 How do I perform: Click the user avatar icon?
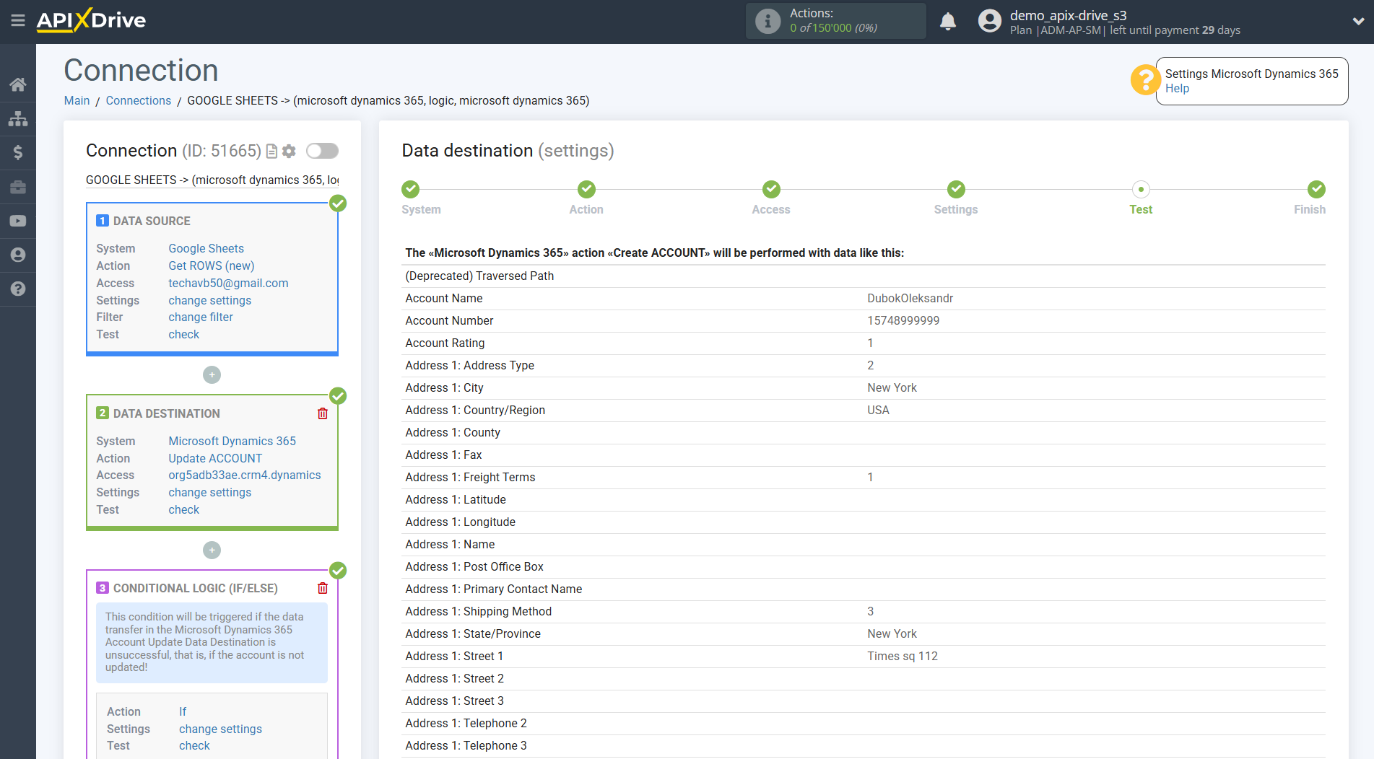990,21
